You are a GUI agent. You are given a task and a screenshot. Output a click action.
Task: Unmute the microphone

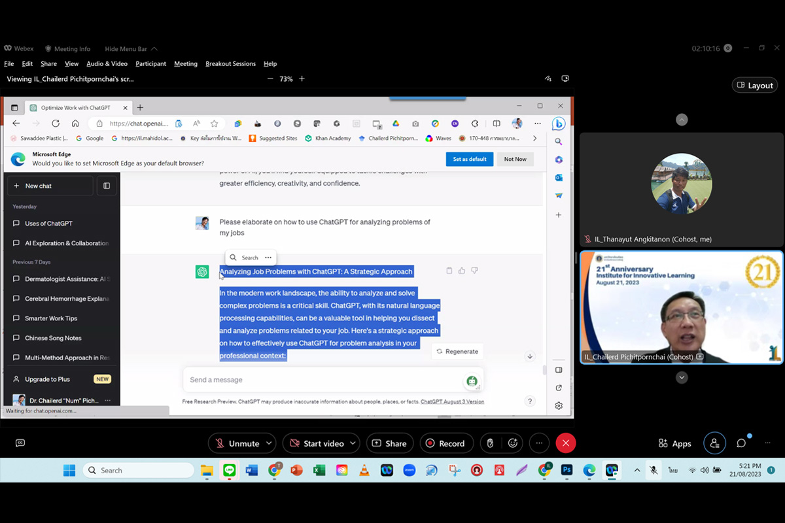point(237,443)
